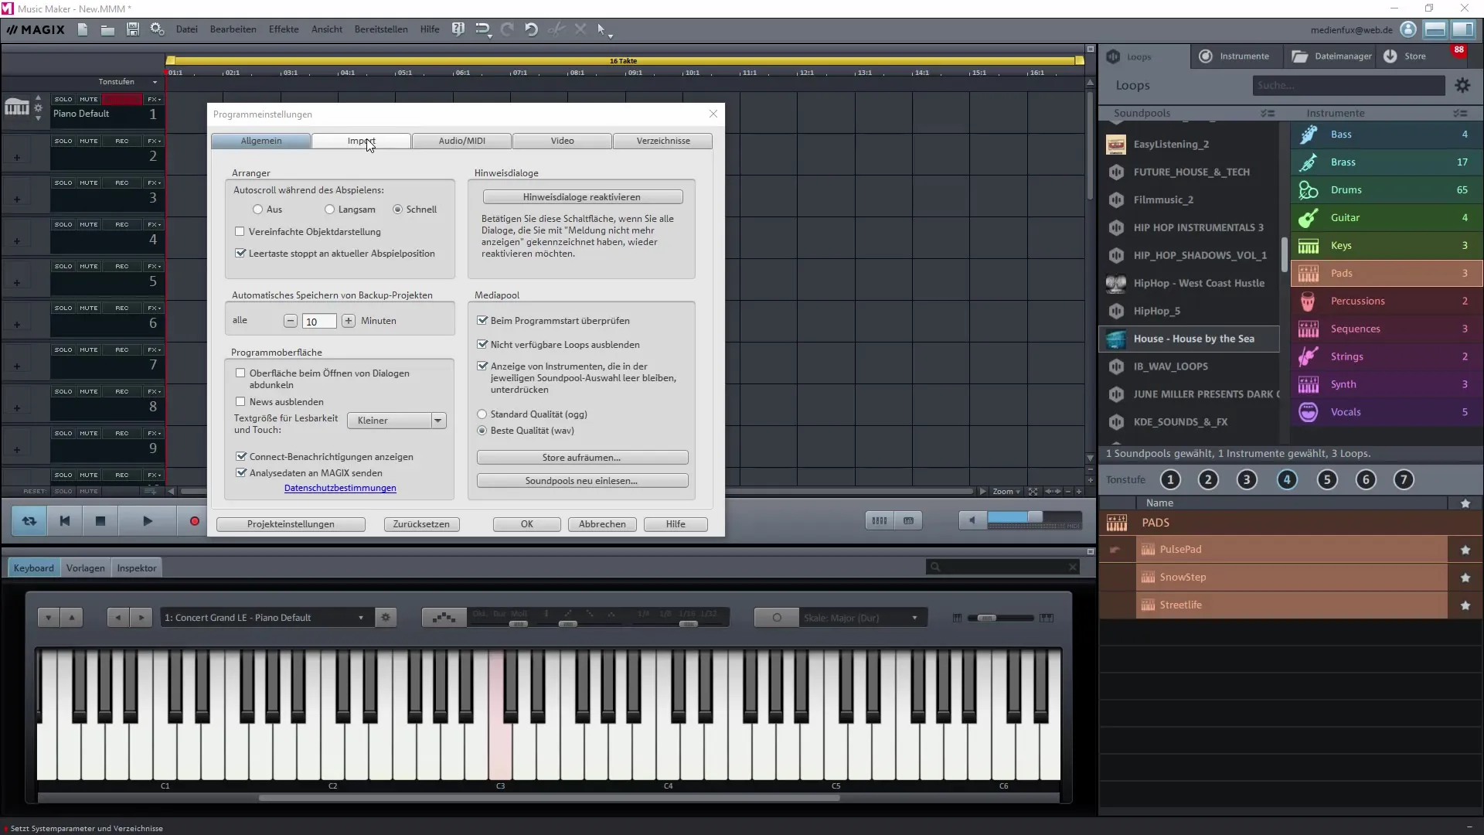The width and height of the screenshot is (1484, 835).
Task: Click the user account avatar icon
Action: tap(1408, 29)
